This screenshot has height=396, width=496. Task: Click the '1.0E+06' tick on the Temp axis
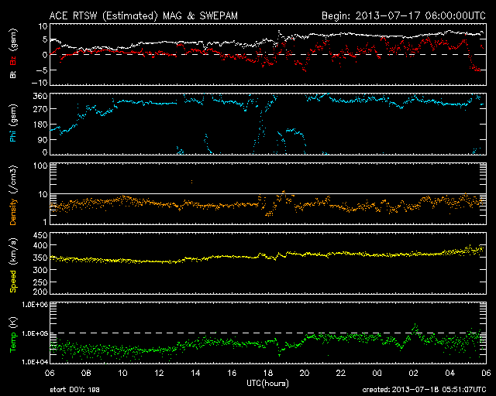(x=35, y=305)
